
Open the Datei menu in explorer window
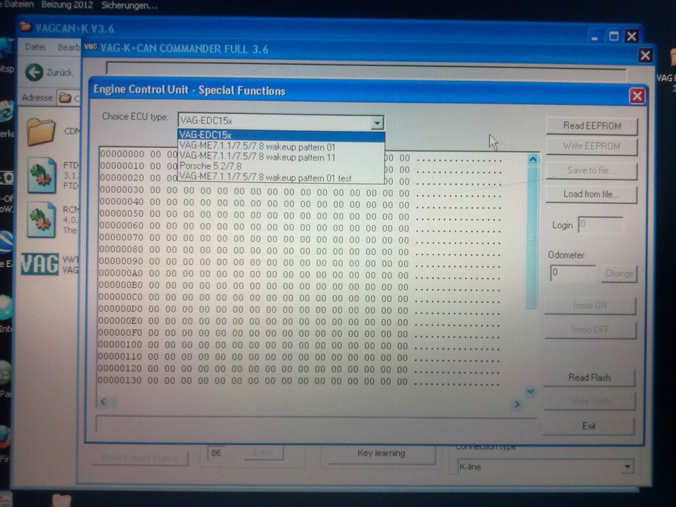[35, 47]
